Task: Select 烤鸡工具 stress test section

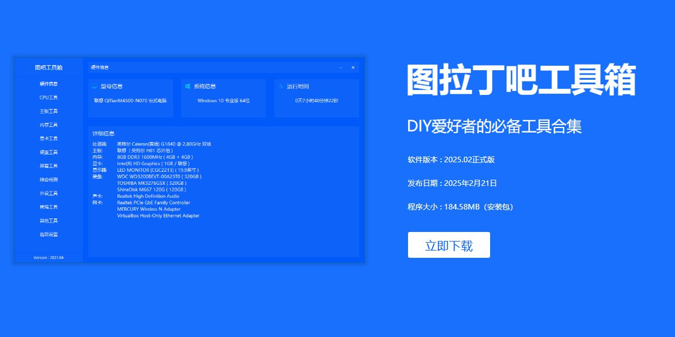Action: 49,207
